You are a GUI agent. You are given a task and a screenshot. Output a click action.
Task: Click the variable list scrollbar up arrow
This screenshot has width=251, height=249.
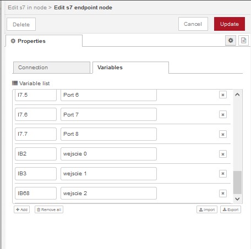coord(237,95)
